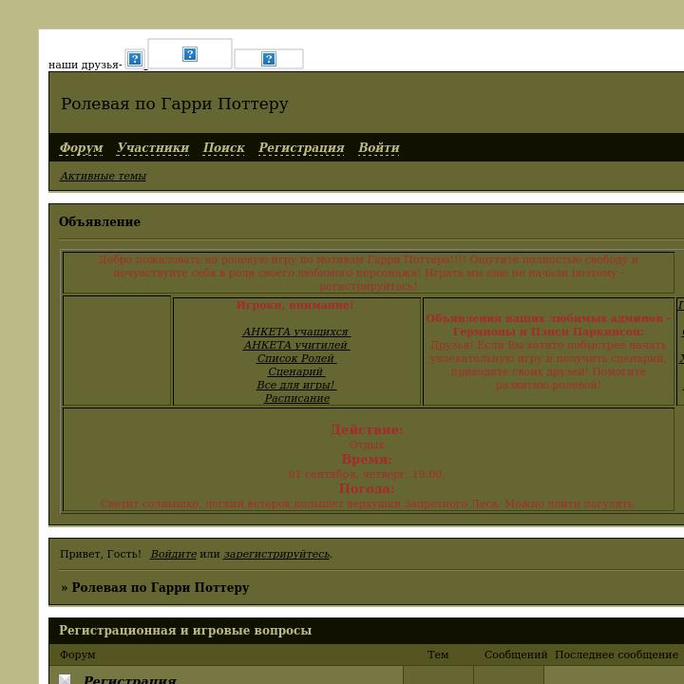
Task: Click the Последнее сообщение column header
Action: [617, 655]
